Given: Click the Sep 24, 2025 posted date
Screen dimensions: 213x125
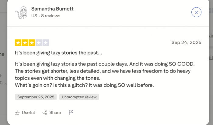Looking at the screenshot, I should click(186, 42).
